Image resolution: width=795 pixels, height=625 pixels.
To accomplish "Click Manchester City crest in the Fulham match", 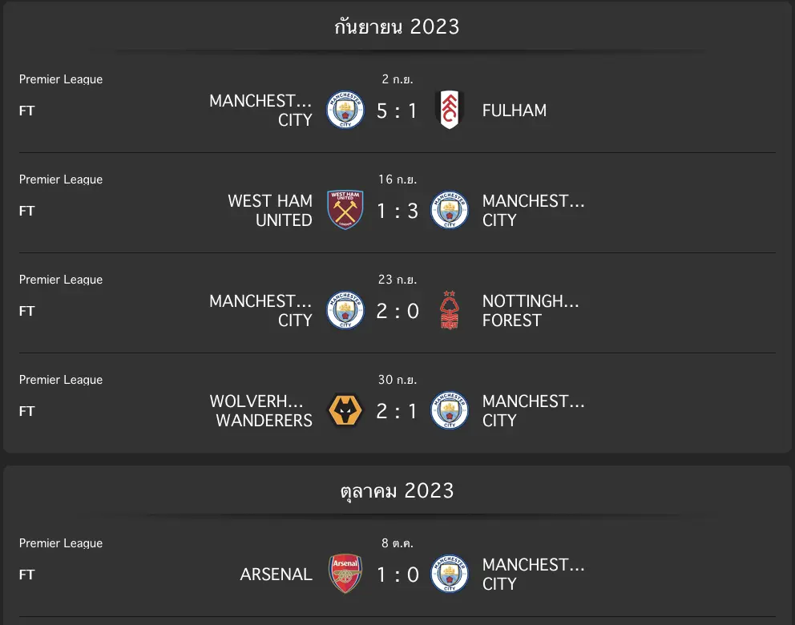I will click(x=345, y=111).
